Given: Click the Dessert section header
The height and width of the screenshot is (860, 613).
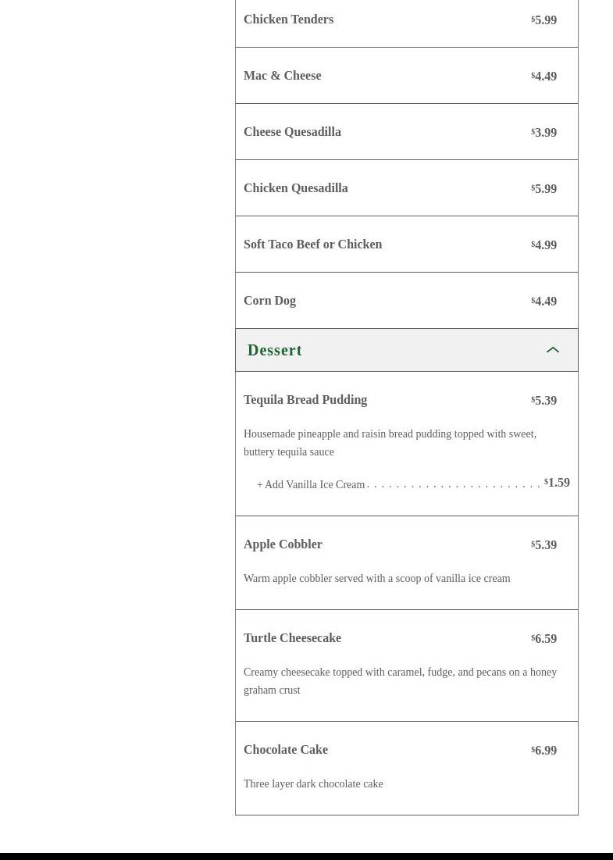Looking at the screenshot, I should click(275, 350).
